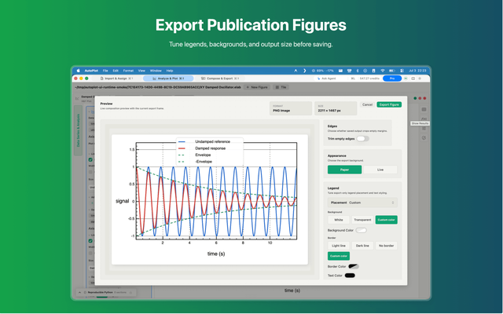Open the Format PNG image selector
This screenshot has height=314, width=503.
pos(291,108)
